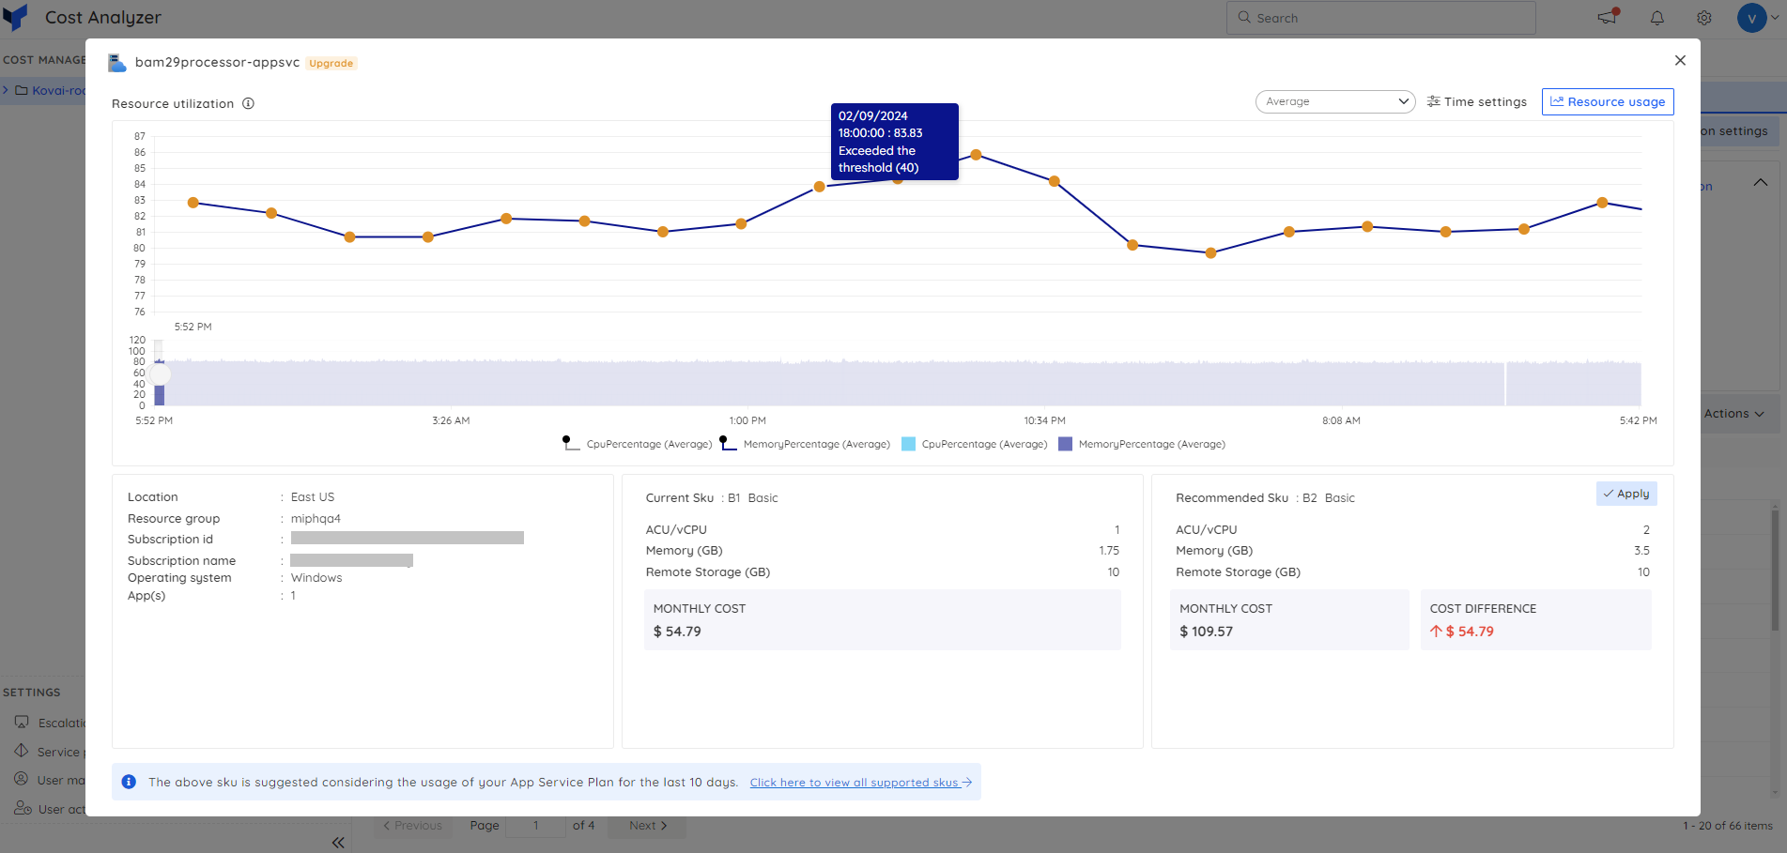
Task: Focus the Search field in the header
Action: click(1380, 18)
